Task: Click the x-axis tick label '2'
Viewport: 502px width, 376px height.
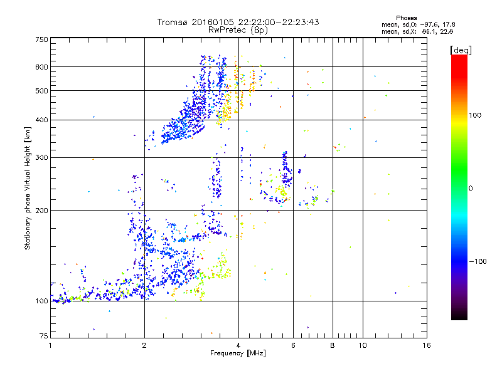Action: point(144,345)
